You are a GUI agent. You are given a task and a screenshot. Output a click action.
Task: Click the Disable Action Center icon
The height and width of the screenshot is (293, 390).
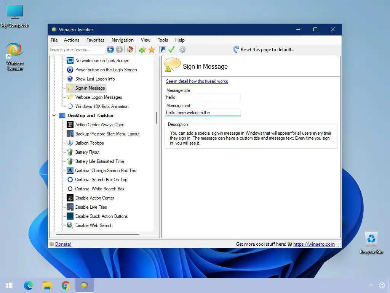(70, 198)
